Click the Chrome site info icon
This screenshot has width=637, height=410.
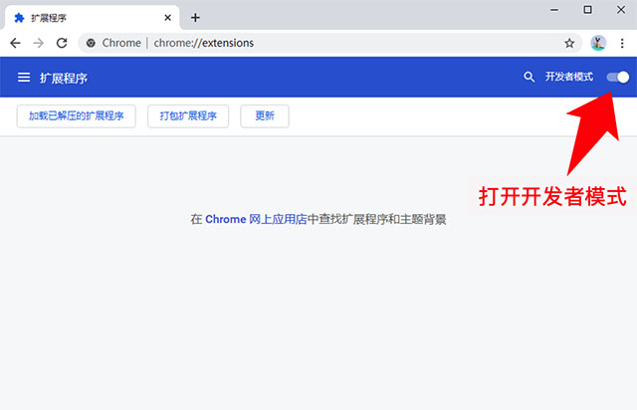(x=91, y=43)
